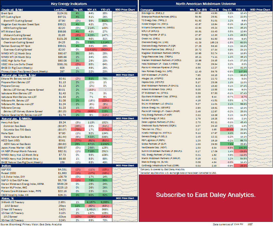Select the North American Midstream Universe title bar
Screen dimensions: 273x226
point(206,4)
